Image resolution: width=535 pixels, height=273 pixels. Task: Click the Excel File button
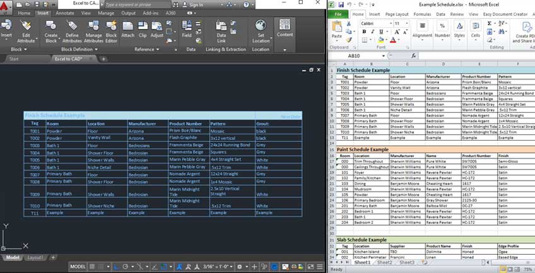point(338,13)
